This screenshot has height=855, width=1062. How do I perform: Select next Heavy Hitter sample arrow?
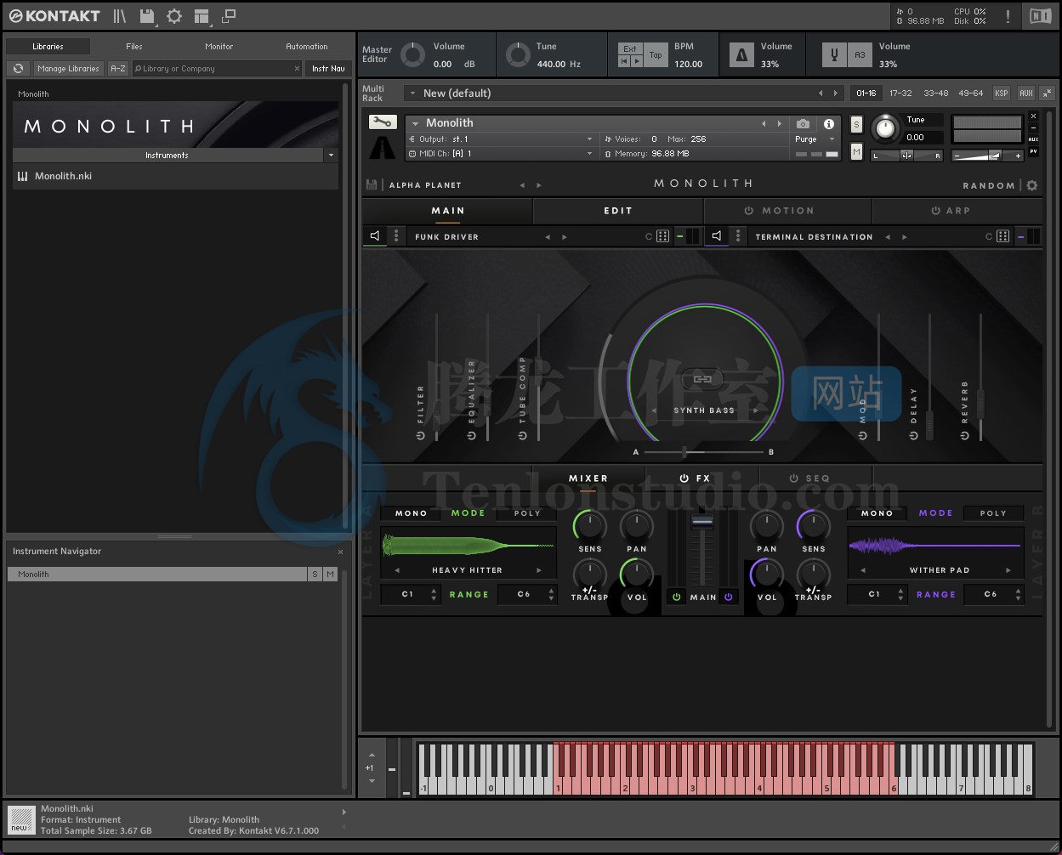(539, 570)
